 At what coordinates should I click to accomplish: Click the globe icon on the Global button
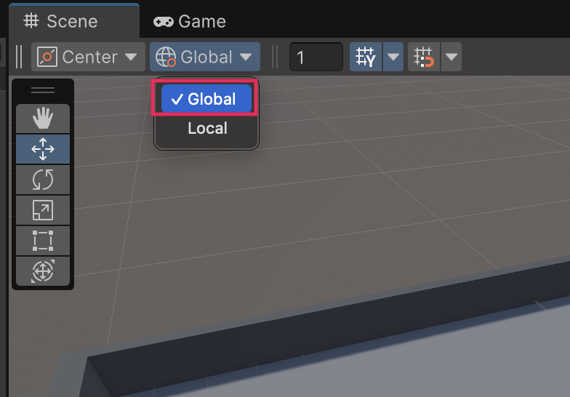point(166,57)
